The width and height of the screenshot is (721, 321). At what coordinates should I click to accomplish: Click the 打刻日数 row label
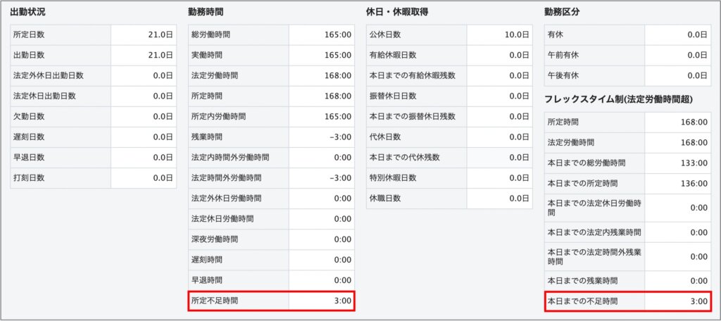[29, 177]
